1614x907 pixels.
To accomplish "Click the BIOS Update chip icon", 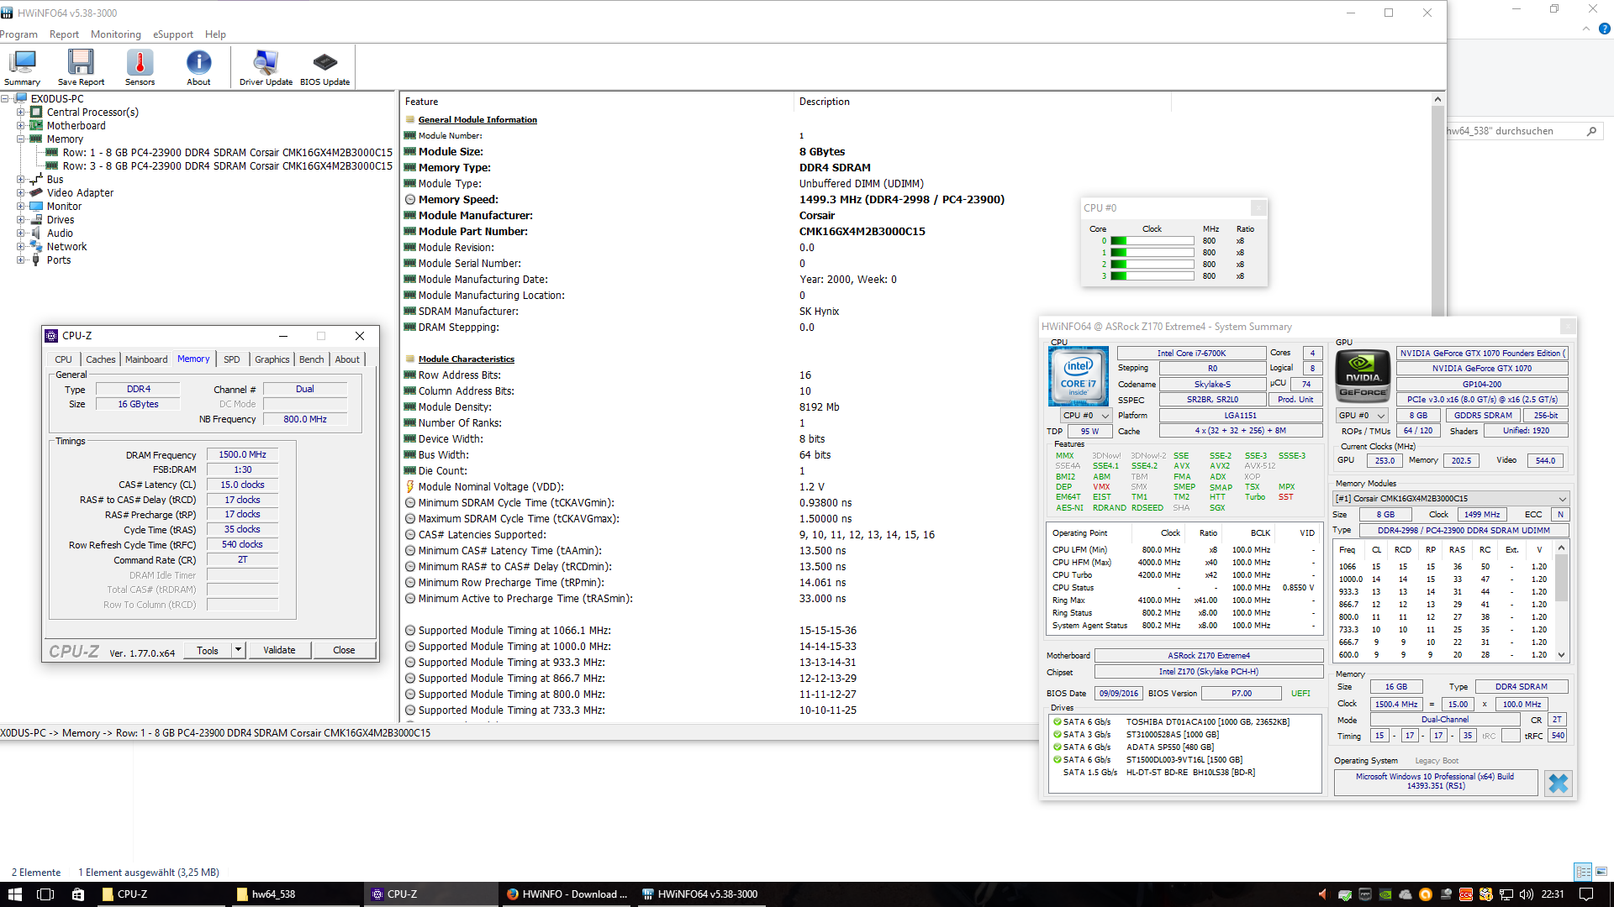I will click(x=324, y=67).
